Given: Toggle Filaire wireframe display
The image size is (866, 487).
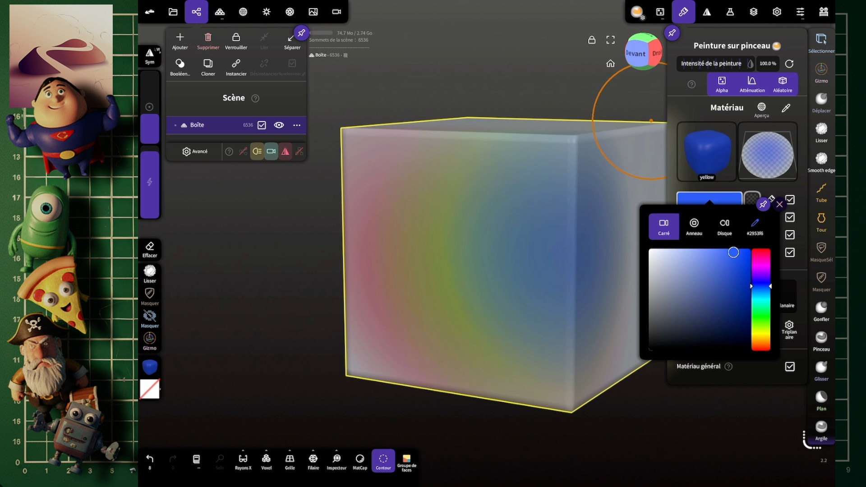Looking at the screenshot, I should 313,461.
